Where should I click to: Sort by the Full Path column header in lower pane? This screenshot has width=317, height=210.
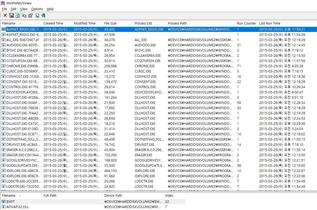72,195
